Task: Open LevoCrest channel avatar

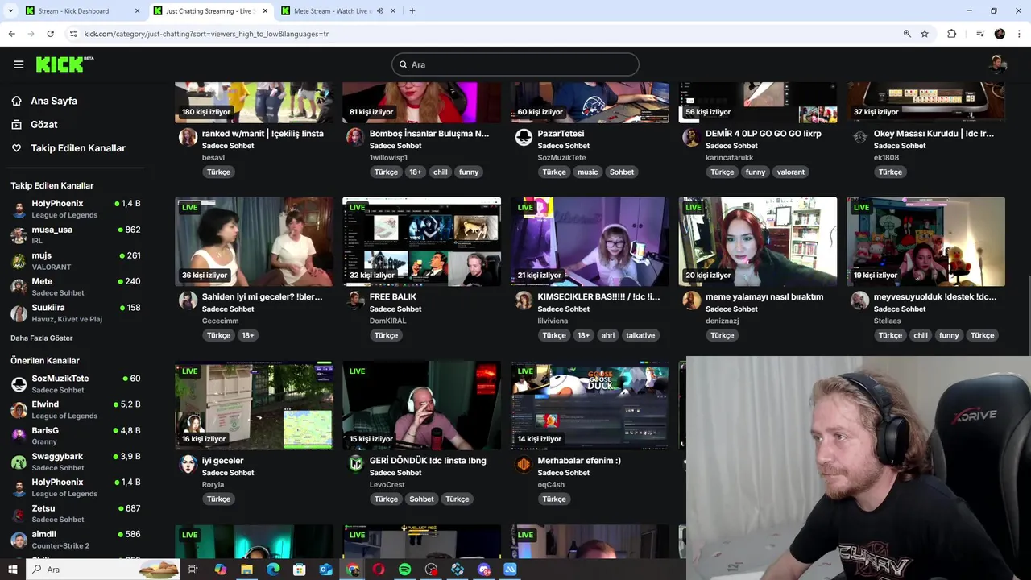Action: pyautogui.click(x=355, y=464)
